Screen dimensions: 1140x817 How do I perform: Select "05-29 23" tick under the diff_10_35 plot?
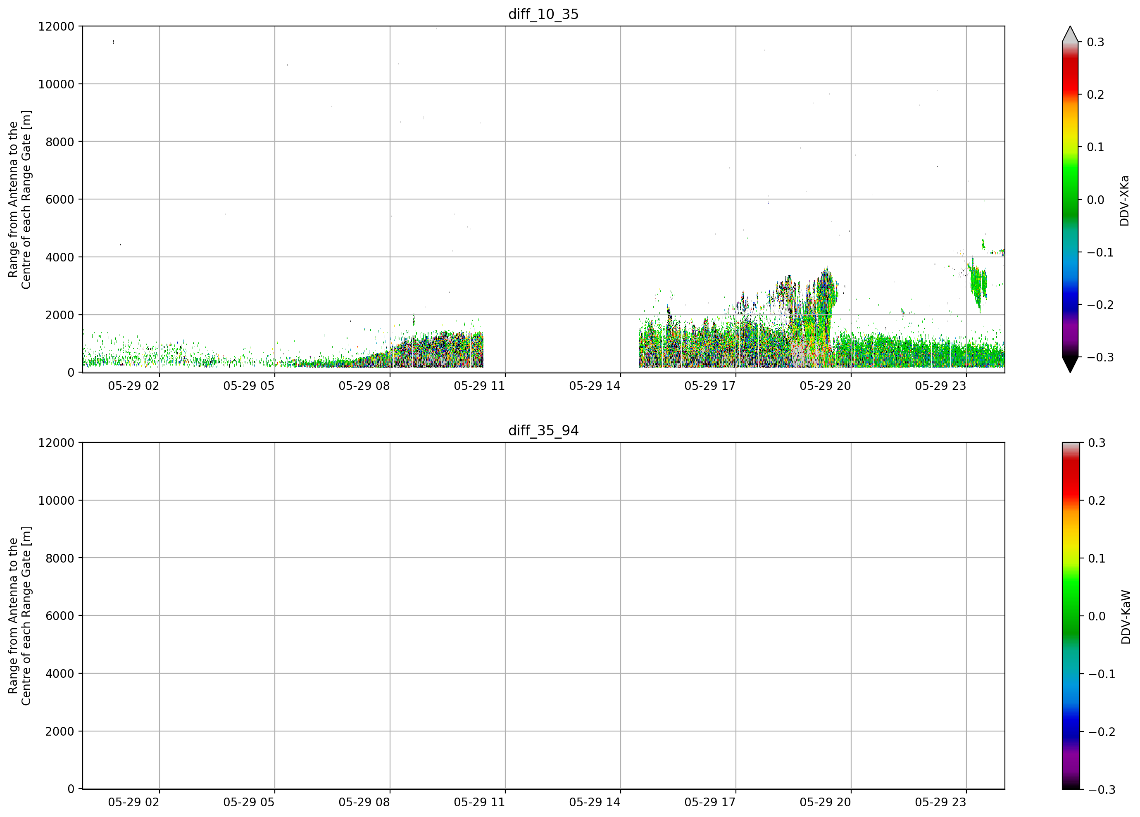[x=940, y=386]
